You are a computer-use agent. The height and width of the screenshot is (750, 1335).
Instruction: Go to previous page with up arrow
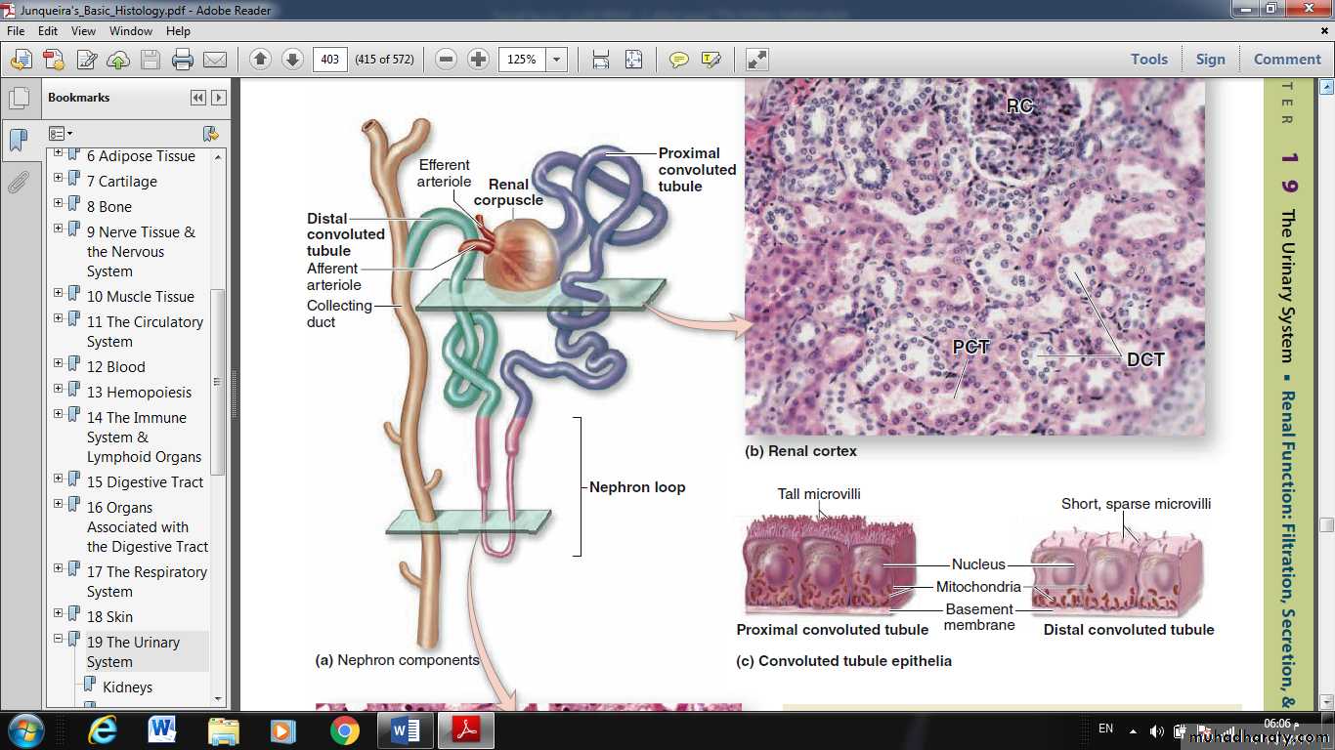[260, 60]
